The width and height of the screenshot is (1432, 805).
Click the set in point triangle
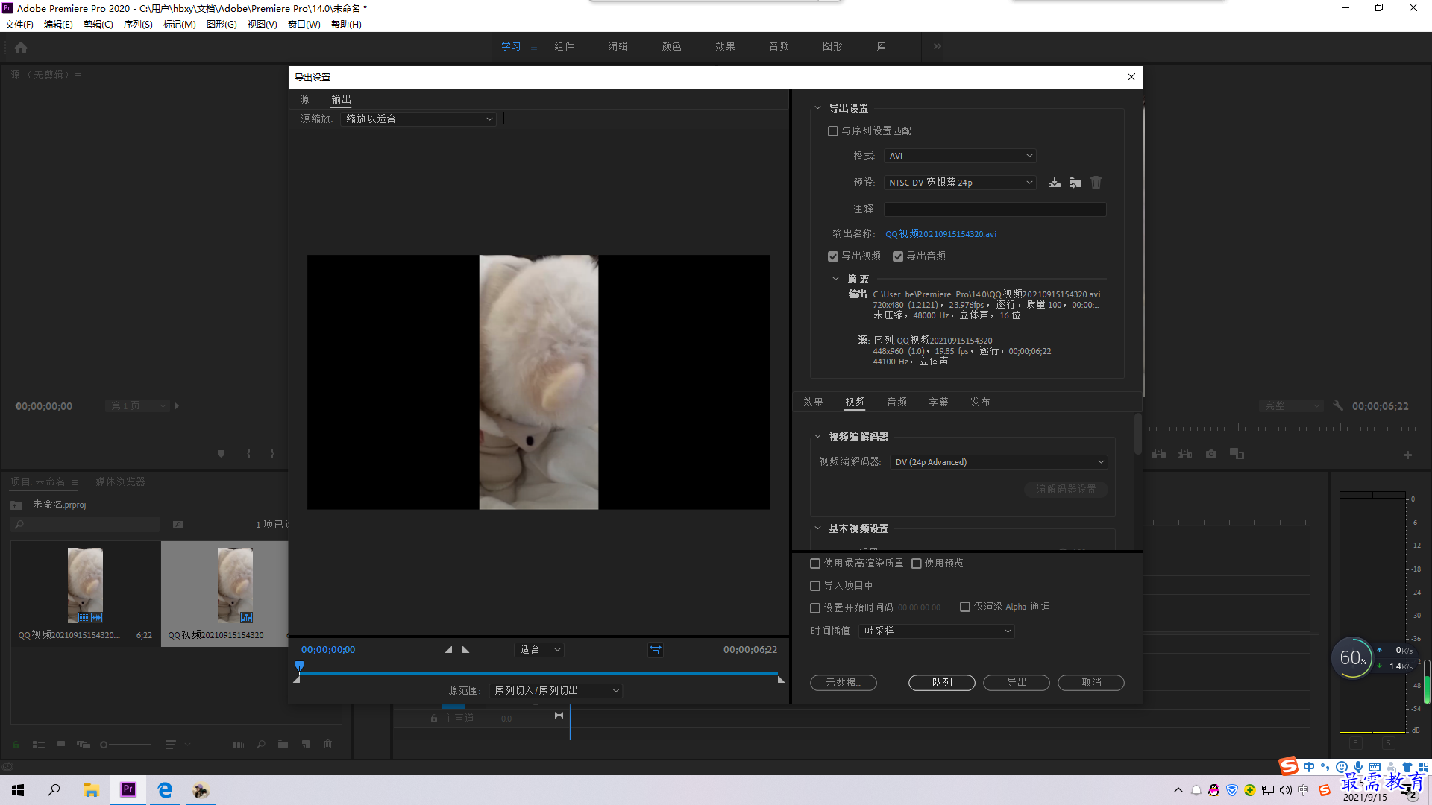pos(448,650)
